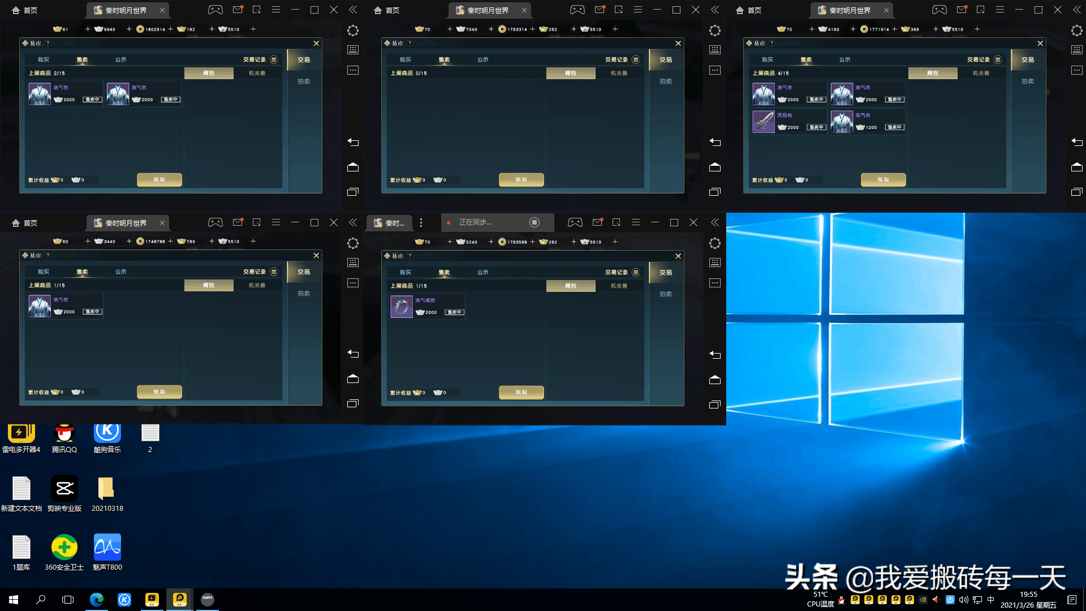The image size is (1086, 611).
Task: Open Microsoft Edge from taskbar
Action: 97,599
